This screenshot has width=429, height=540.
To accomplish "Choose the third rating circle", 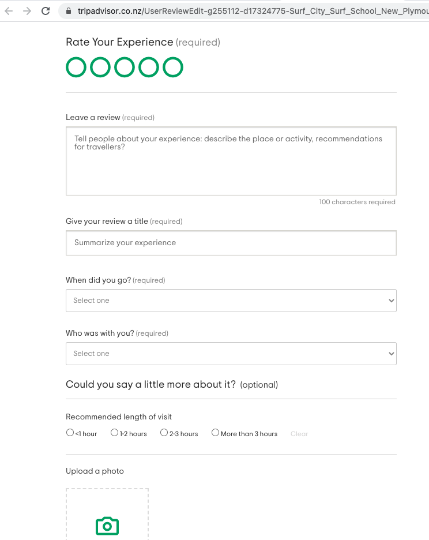I will coord(125,67).
